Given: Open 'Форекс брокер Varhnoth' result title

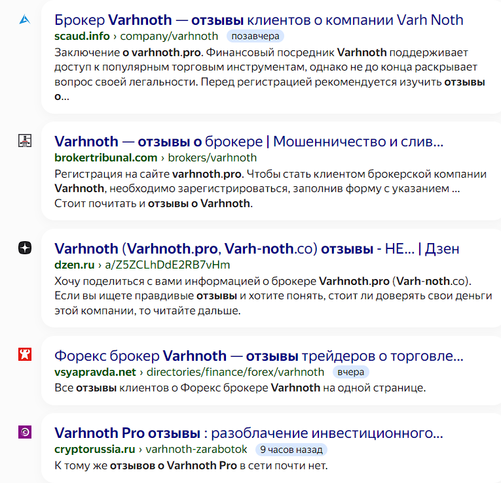Looking at the screenshot, I should point(259,356).
